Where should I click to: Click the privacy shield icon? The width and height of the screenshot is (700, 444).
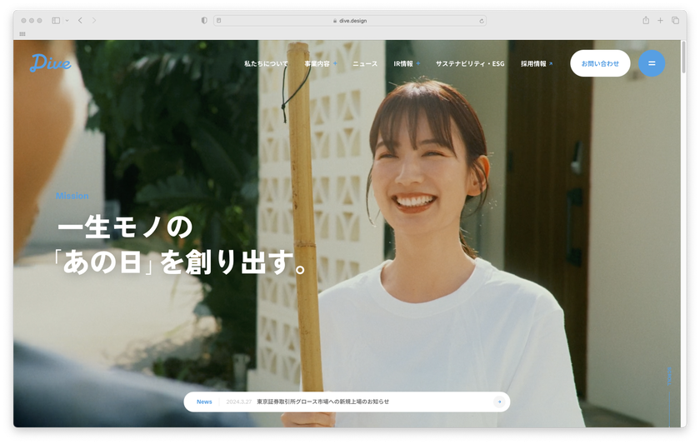click(204, 21)
